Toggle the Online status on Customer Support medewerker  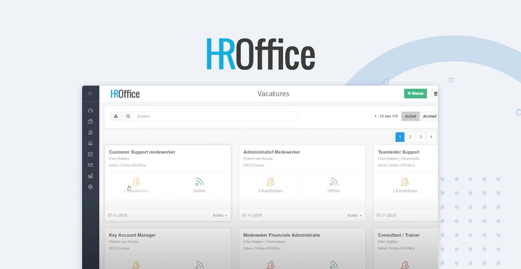pyautogui.click(x=199, y=185)
